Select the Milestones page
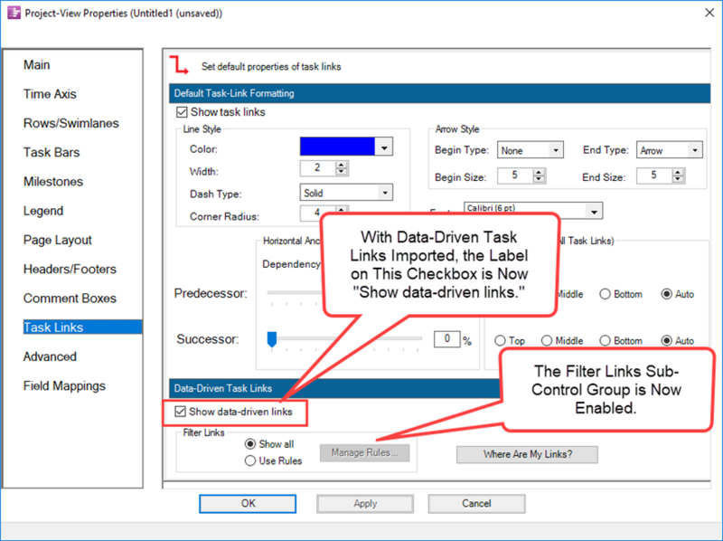This screenshot has width=723, height=541. [x=53, y=182]
